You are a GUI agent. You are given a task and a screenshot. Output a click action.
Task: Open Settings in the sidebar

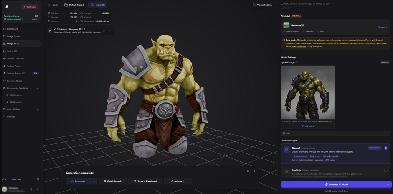pyautogui.click(x=21, y=117)
